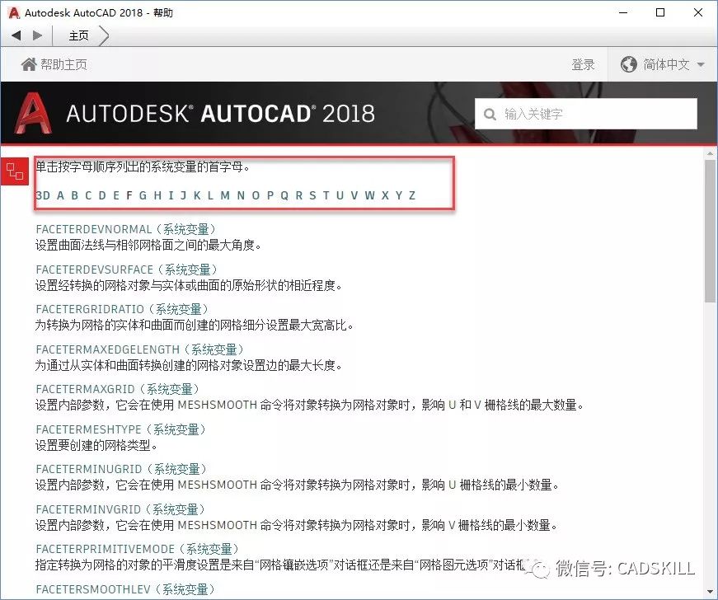
Task: Open FACETERDEVSURFACE system variable link
Action: click(x=126, y=270)
